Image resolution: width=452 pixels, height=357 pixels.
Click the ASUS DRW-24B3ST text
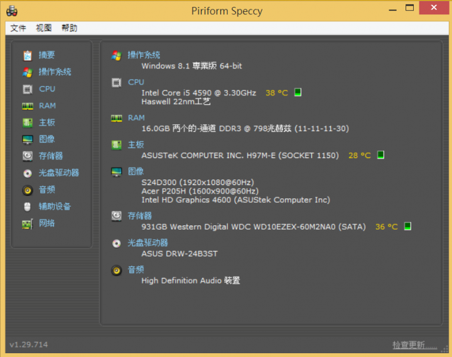(x=180, y=254)
